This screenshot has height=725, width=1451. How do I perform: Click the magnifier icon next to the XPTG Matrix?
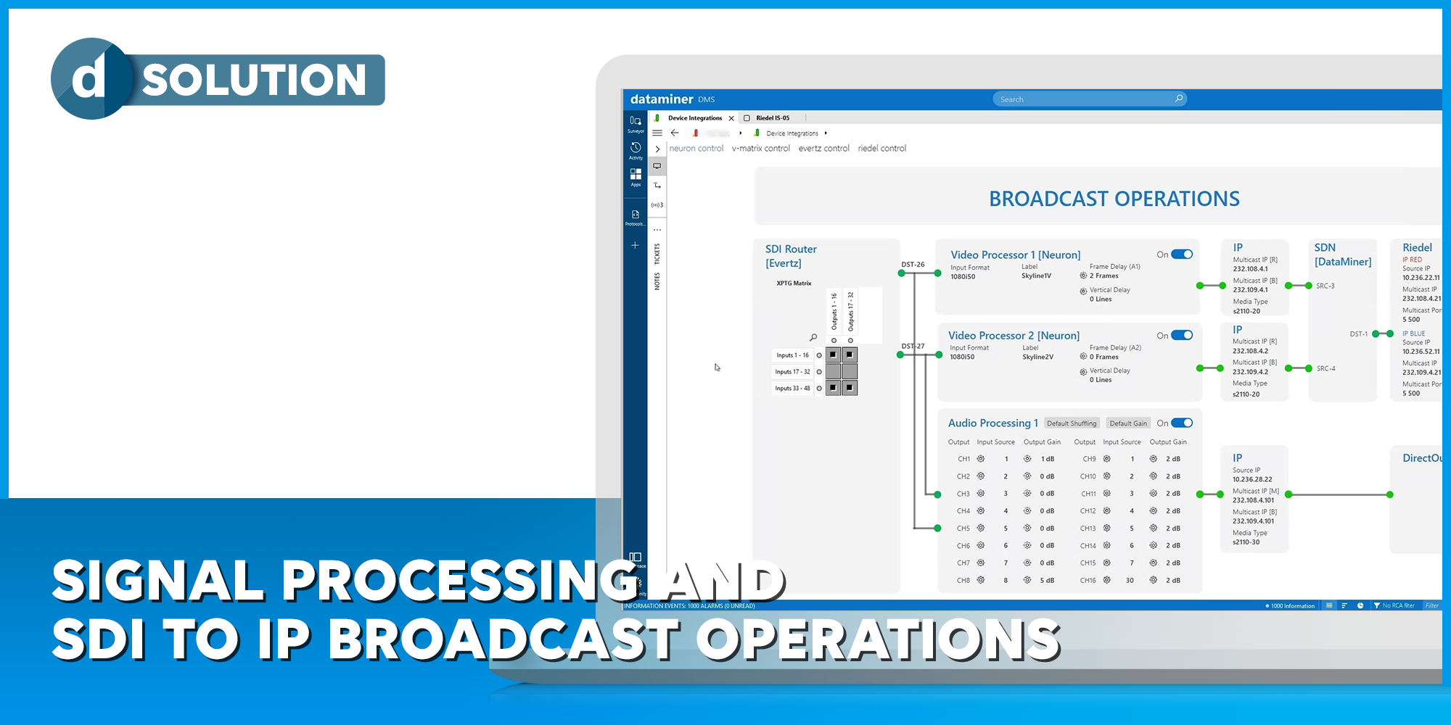pos(813,337)
